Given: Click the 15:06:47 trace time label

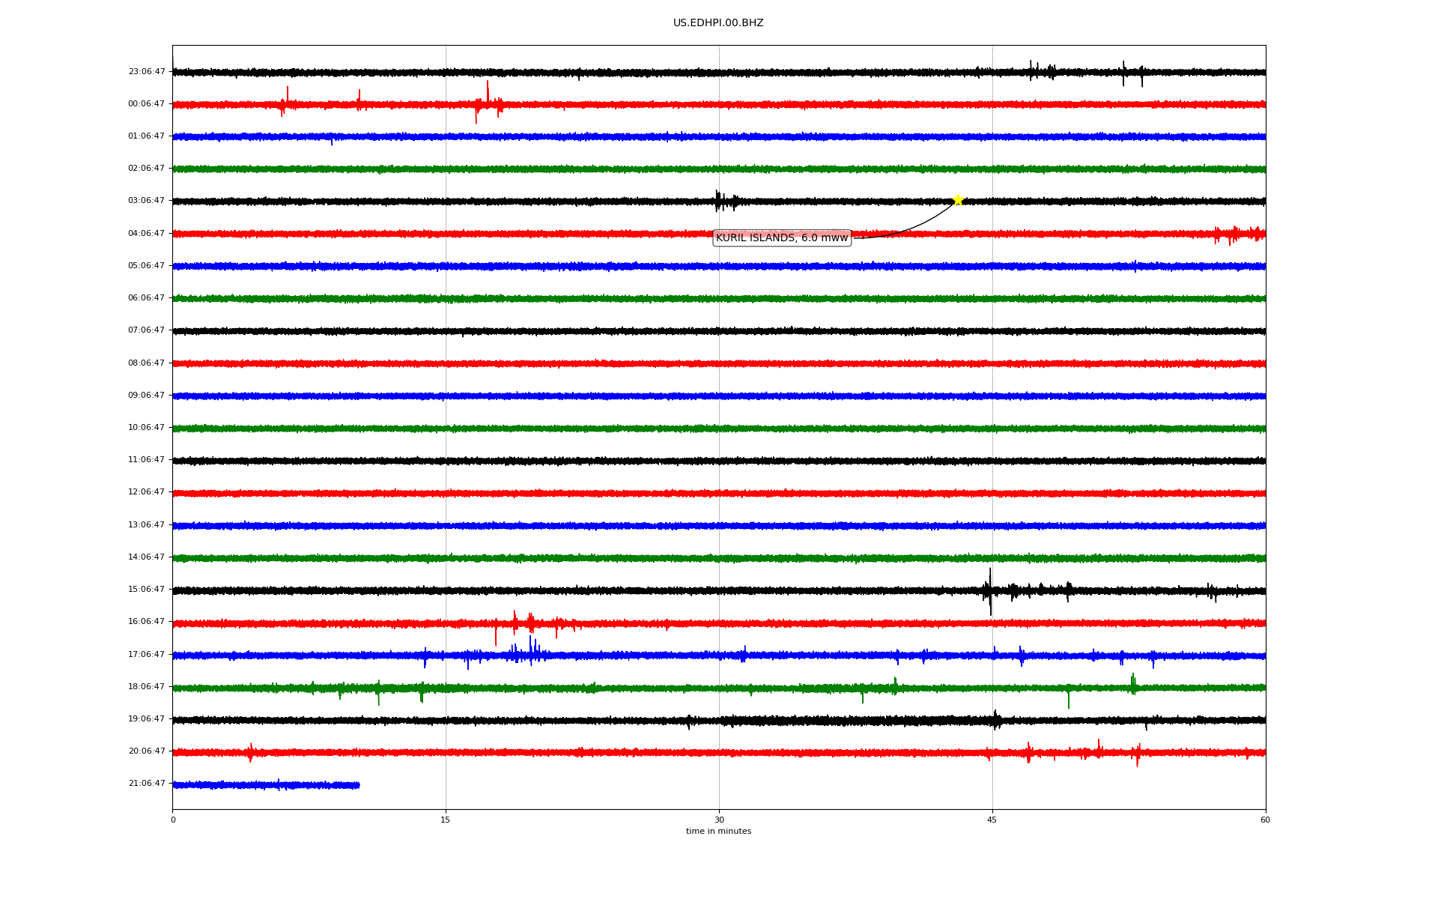Looking at the screenshot, I should (147, 590).
